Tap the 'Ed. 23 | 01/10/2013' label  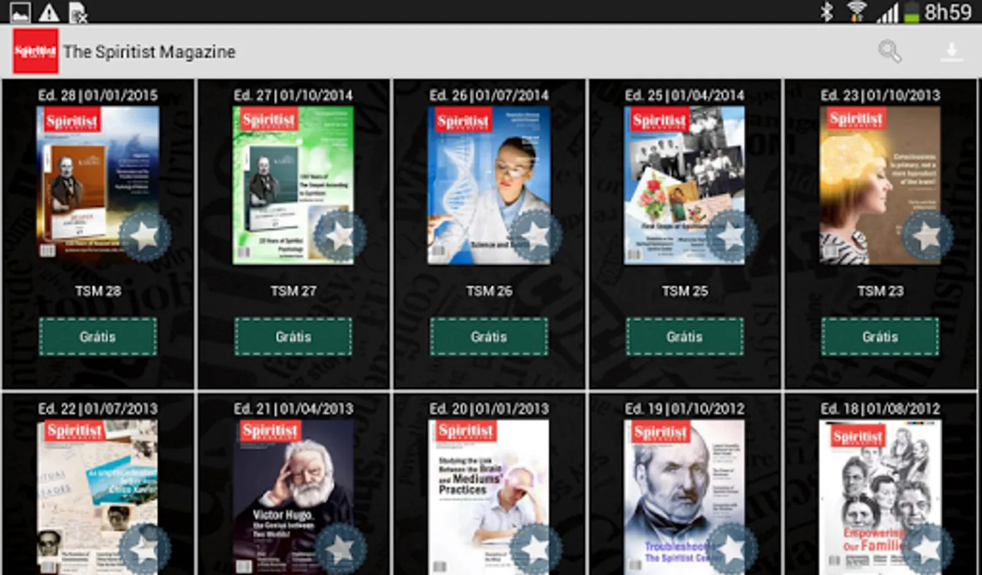pyautogui.click(x=880, y=95)
